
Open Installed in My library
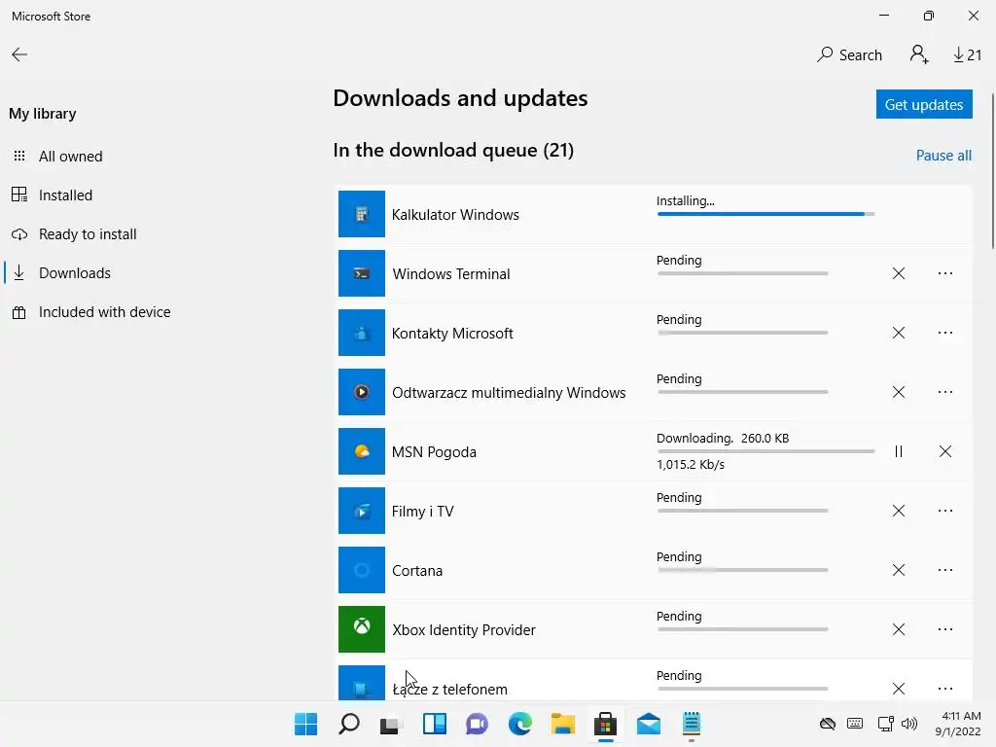(x=65, y=195)
